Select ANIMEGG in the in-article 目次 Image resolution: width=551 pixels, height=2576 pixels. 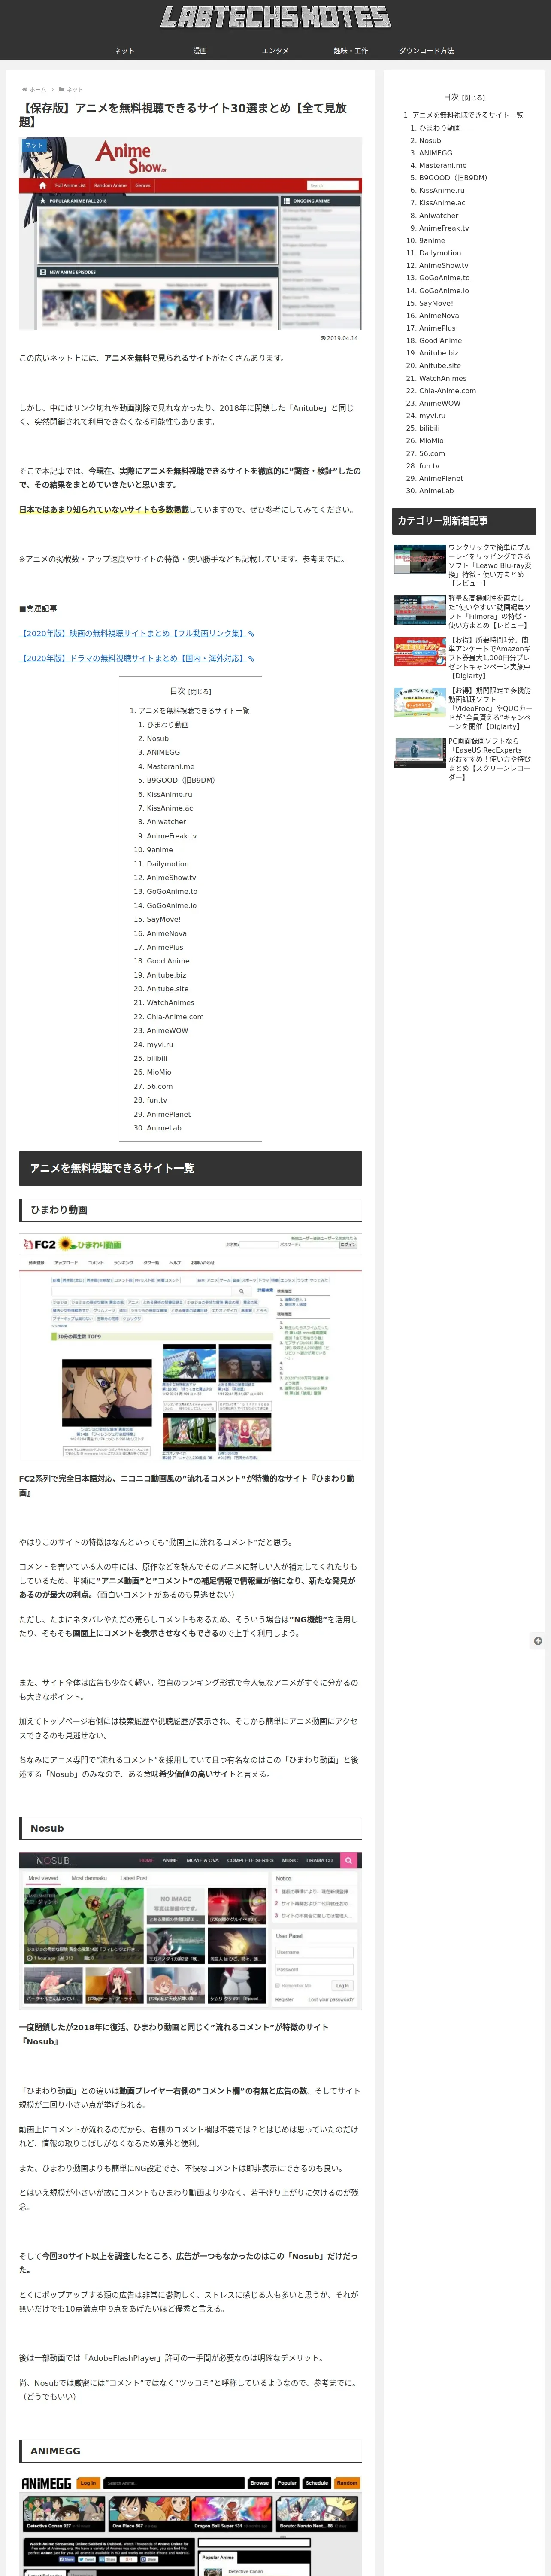[x=163, y=752]
